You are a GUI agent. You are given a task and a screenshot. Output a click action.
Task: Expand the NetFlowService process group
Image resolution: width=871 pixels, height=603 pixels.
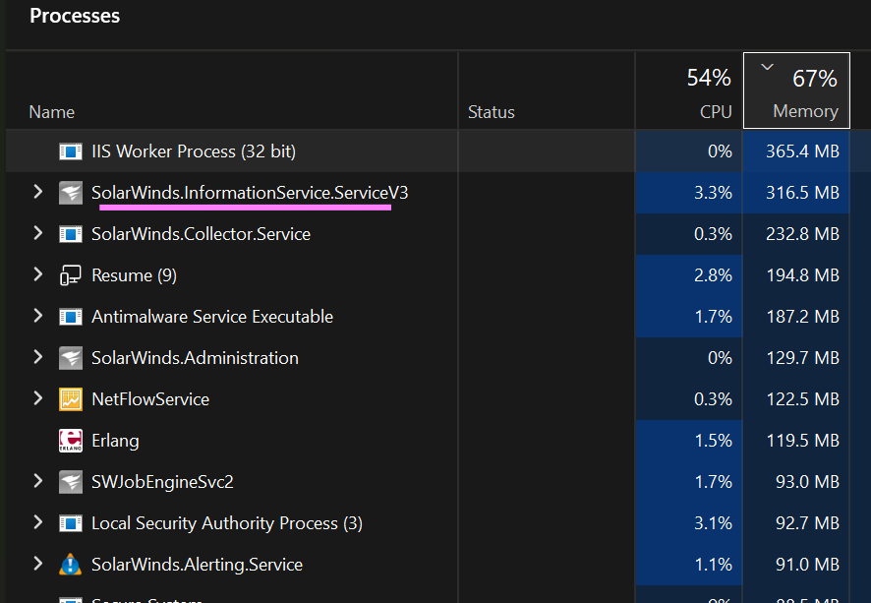(37, 398)
